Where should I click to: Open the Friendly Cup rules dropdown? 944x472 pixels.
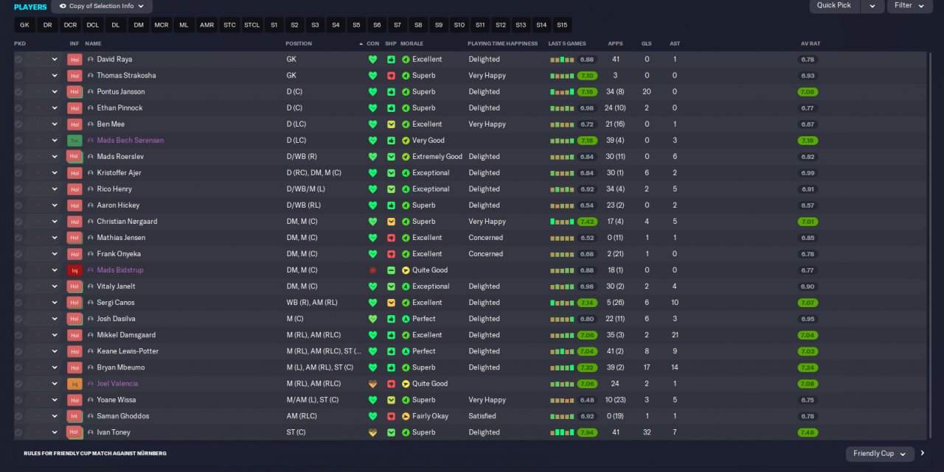pos(879,454)
